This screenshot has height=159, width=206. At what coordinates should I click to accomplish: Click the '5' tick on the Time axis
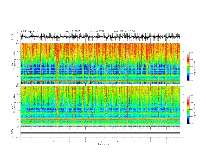[102, 142]
